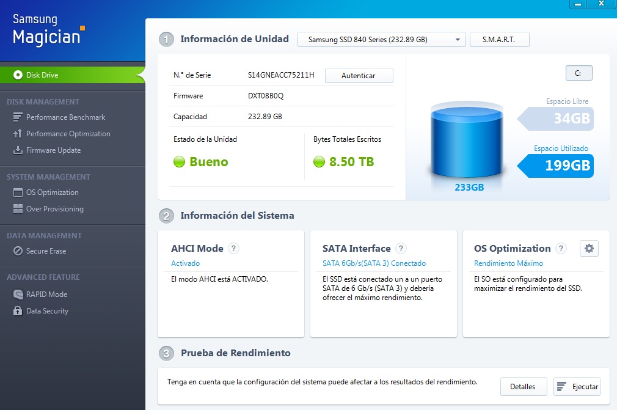Click the Secure Erase prohibition icon

click(x=18, y=251)
